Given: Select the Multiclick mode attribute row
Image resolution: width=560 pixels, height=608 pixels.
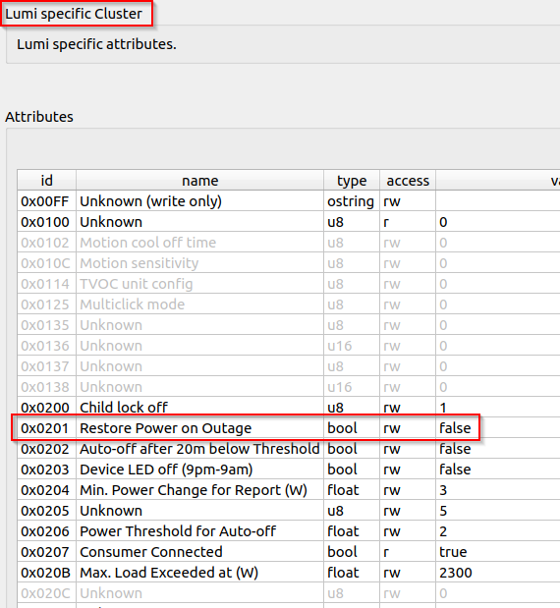Looking at the screenshot, I should 289,304.
